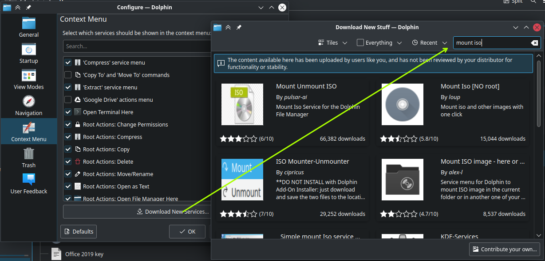Click the Dolphin app icon in Configure titlebar
Image resolution: width=545 pixels, height=261 pixels.
click(x=7, y=8)
